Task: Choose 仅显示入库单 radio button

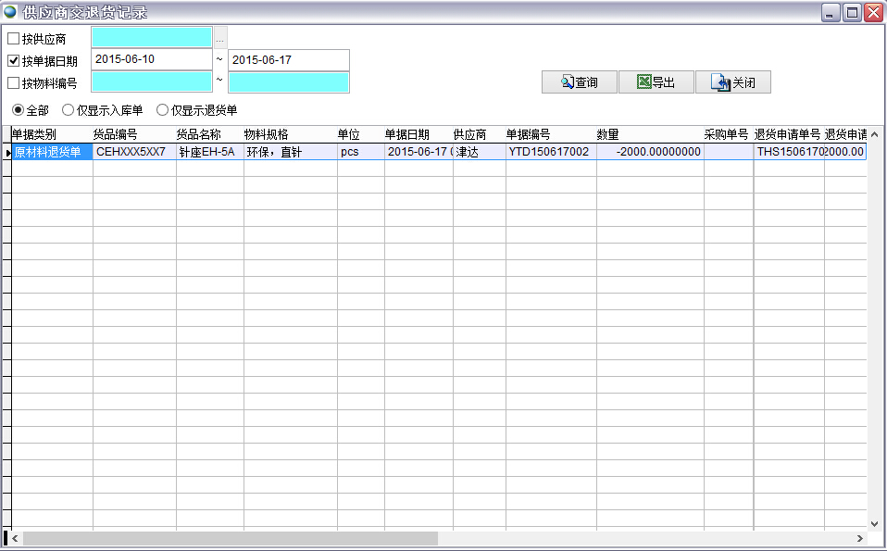Action: pos(68,110)
